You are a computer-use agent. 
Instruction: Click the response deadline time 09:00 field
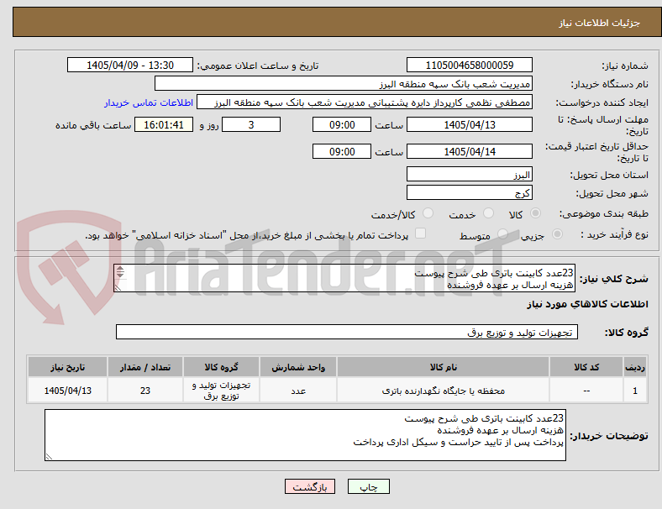pos(342,124)
